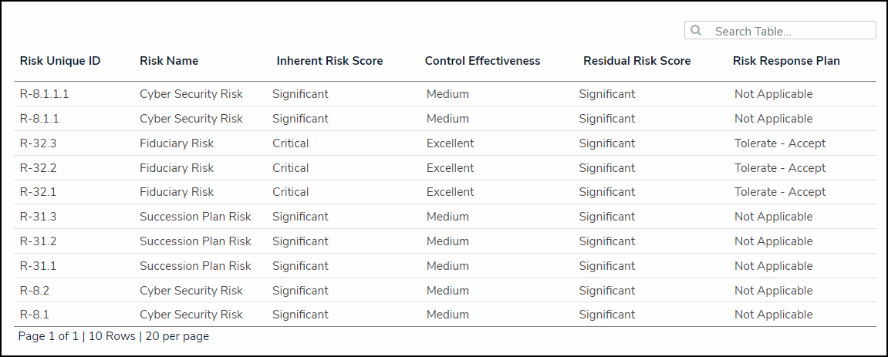
Task: Select the R-8.1.1 risk ID
Action: click(39, 119)
